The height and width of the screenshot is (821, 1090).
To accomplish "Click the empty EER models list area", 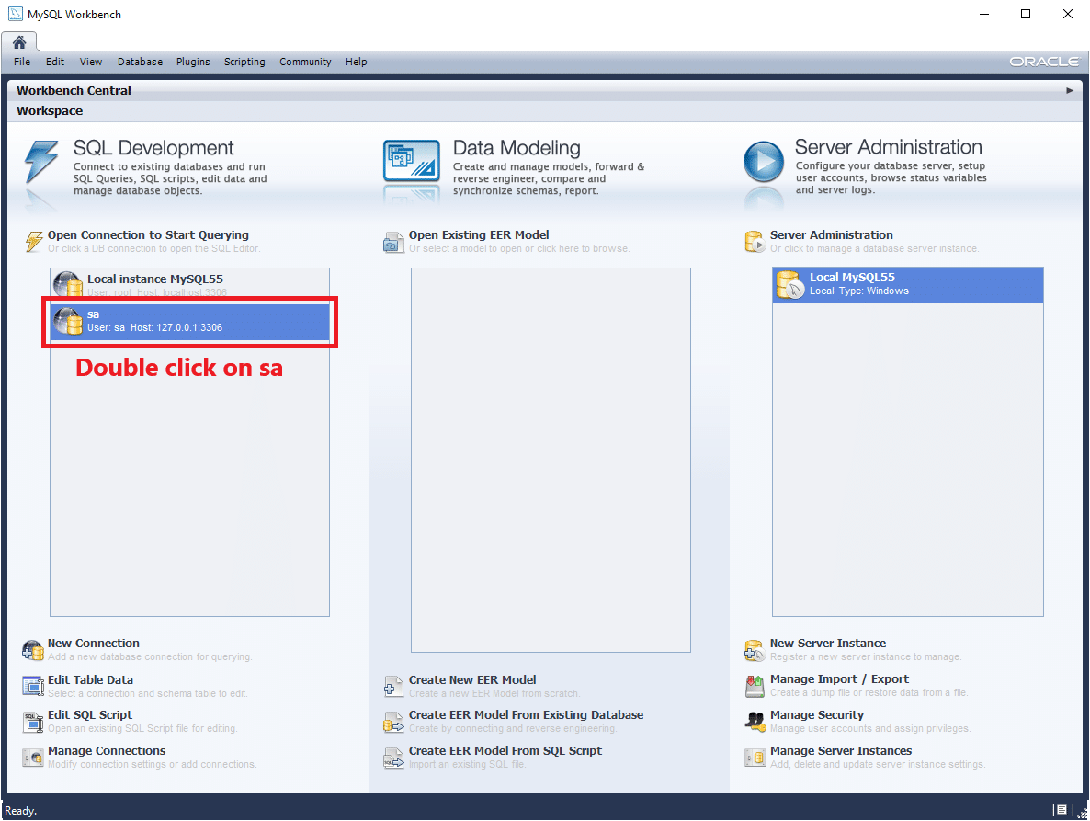I will [551, 461].
